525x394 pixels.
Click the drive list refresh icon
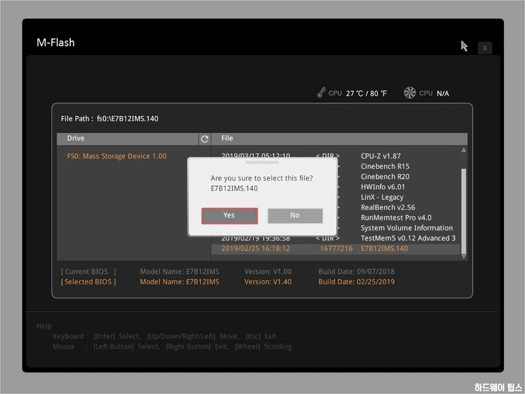point(205,139)
